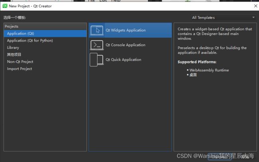
Task: Click the Qt Console Application label
Action: click(x=126, y=45)
